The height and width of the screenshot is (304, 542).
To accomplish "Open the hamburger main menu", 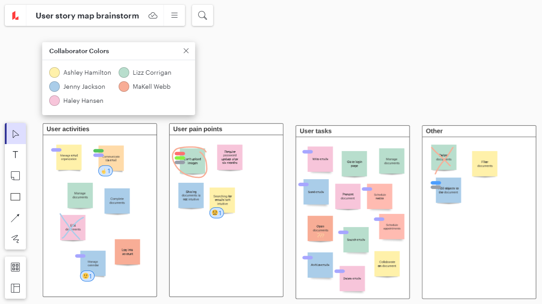I will coord(175,16).
